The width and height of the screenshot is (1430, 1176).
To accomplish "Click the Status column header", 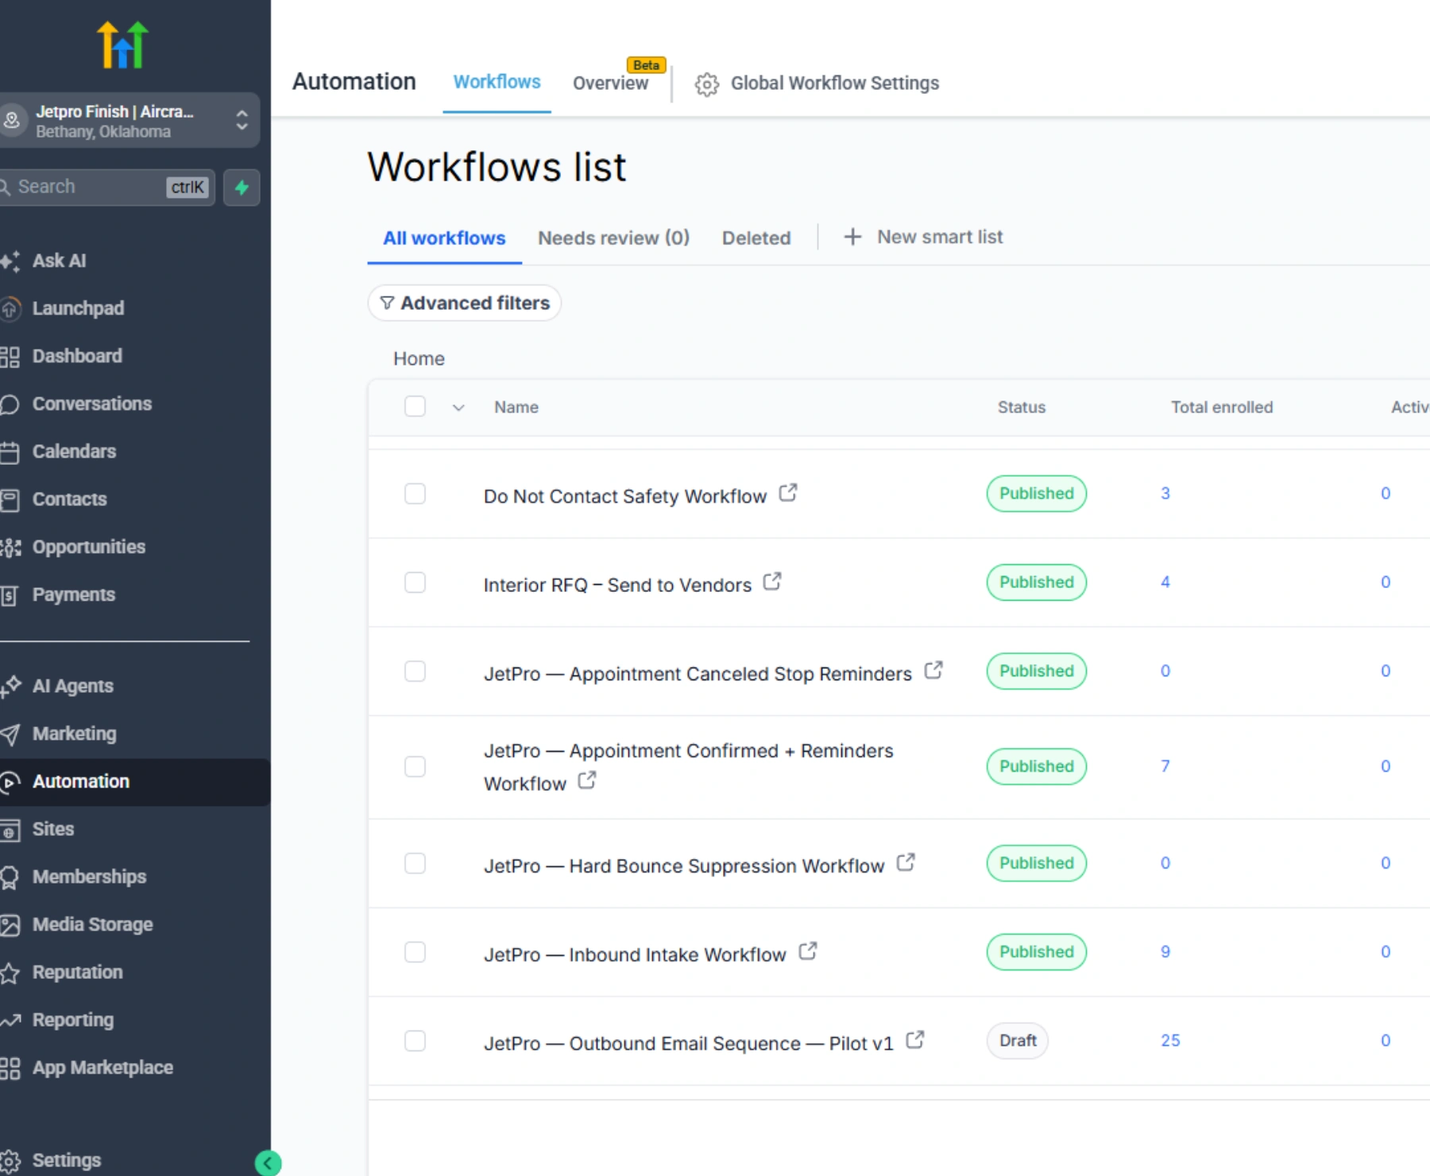I will pyautogui.click(x=1022, y=408).
